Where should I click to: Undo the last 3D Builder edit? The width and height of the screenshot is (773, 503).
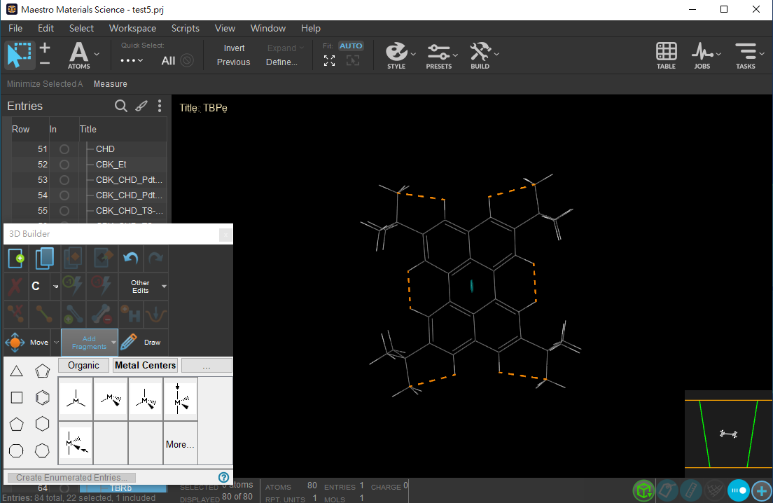[x=131, y=258]
